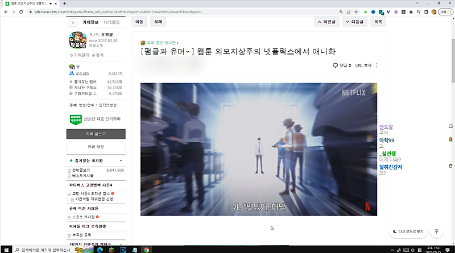Toggle 다크 모드로 보기 dark mode
This screenshot has height=253, width=455.
[x=408, y=231]
